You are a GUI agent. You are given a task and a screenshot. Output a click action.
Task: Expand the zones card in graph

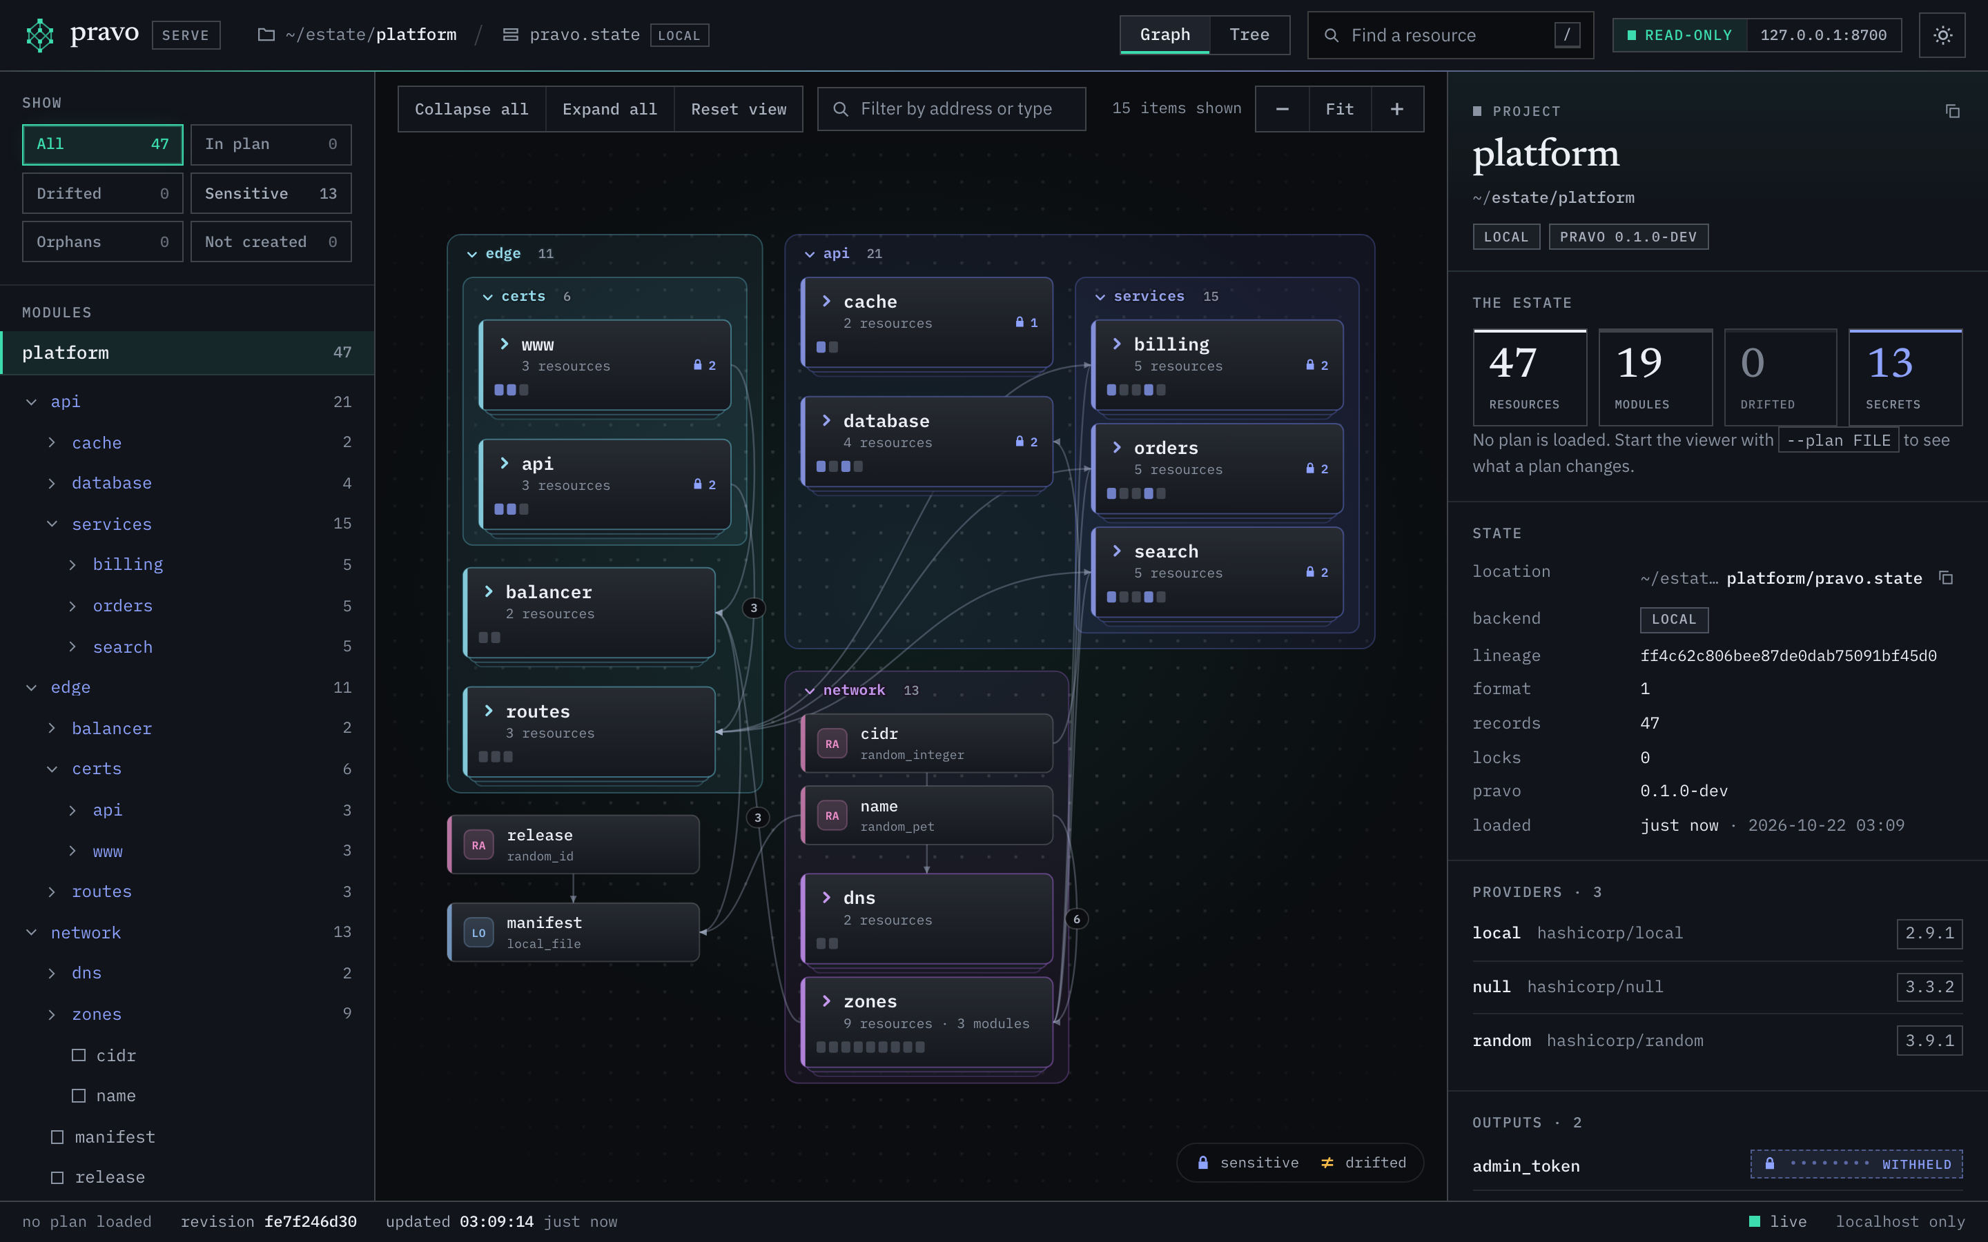pos(826,1000)
